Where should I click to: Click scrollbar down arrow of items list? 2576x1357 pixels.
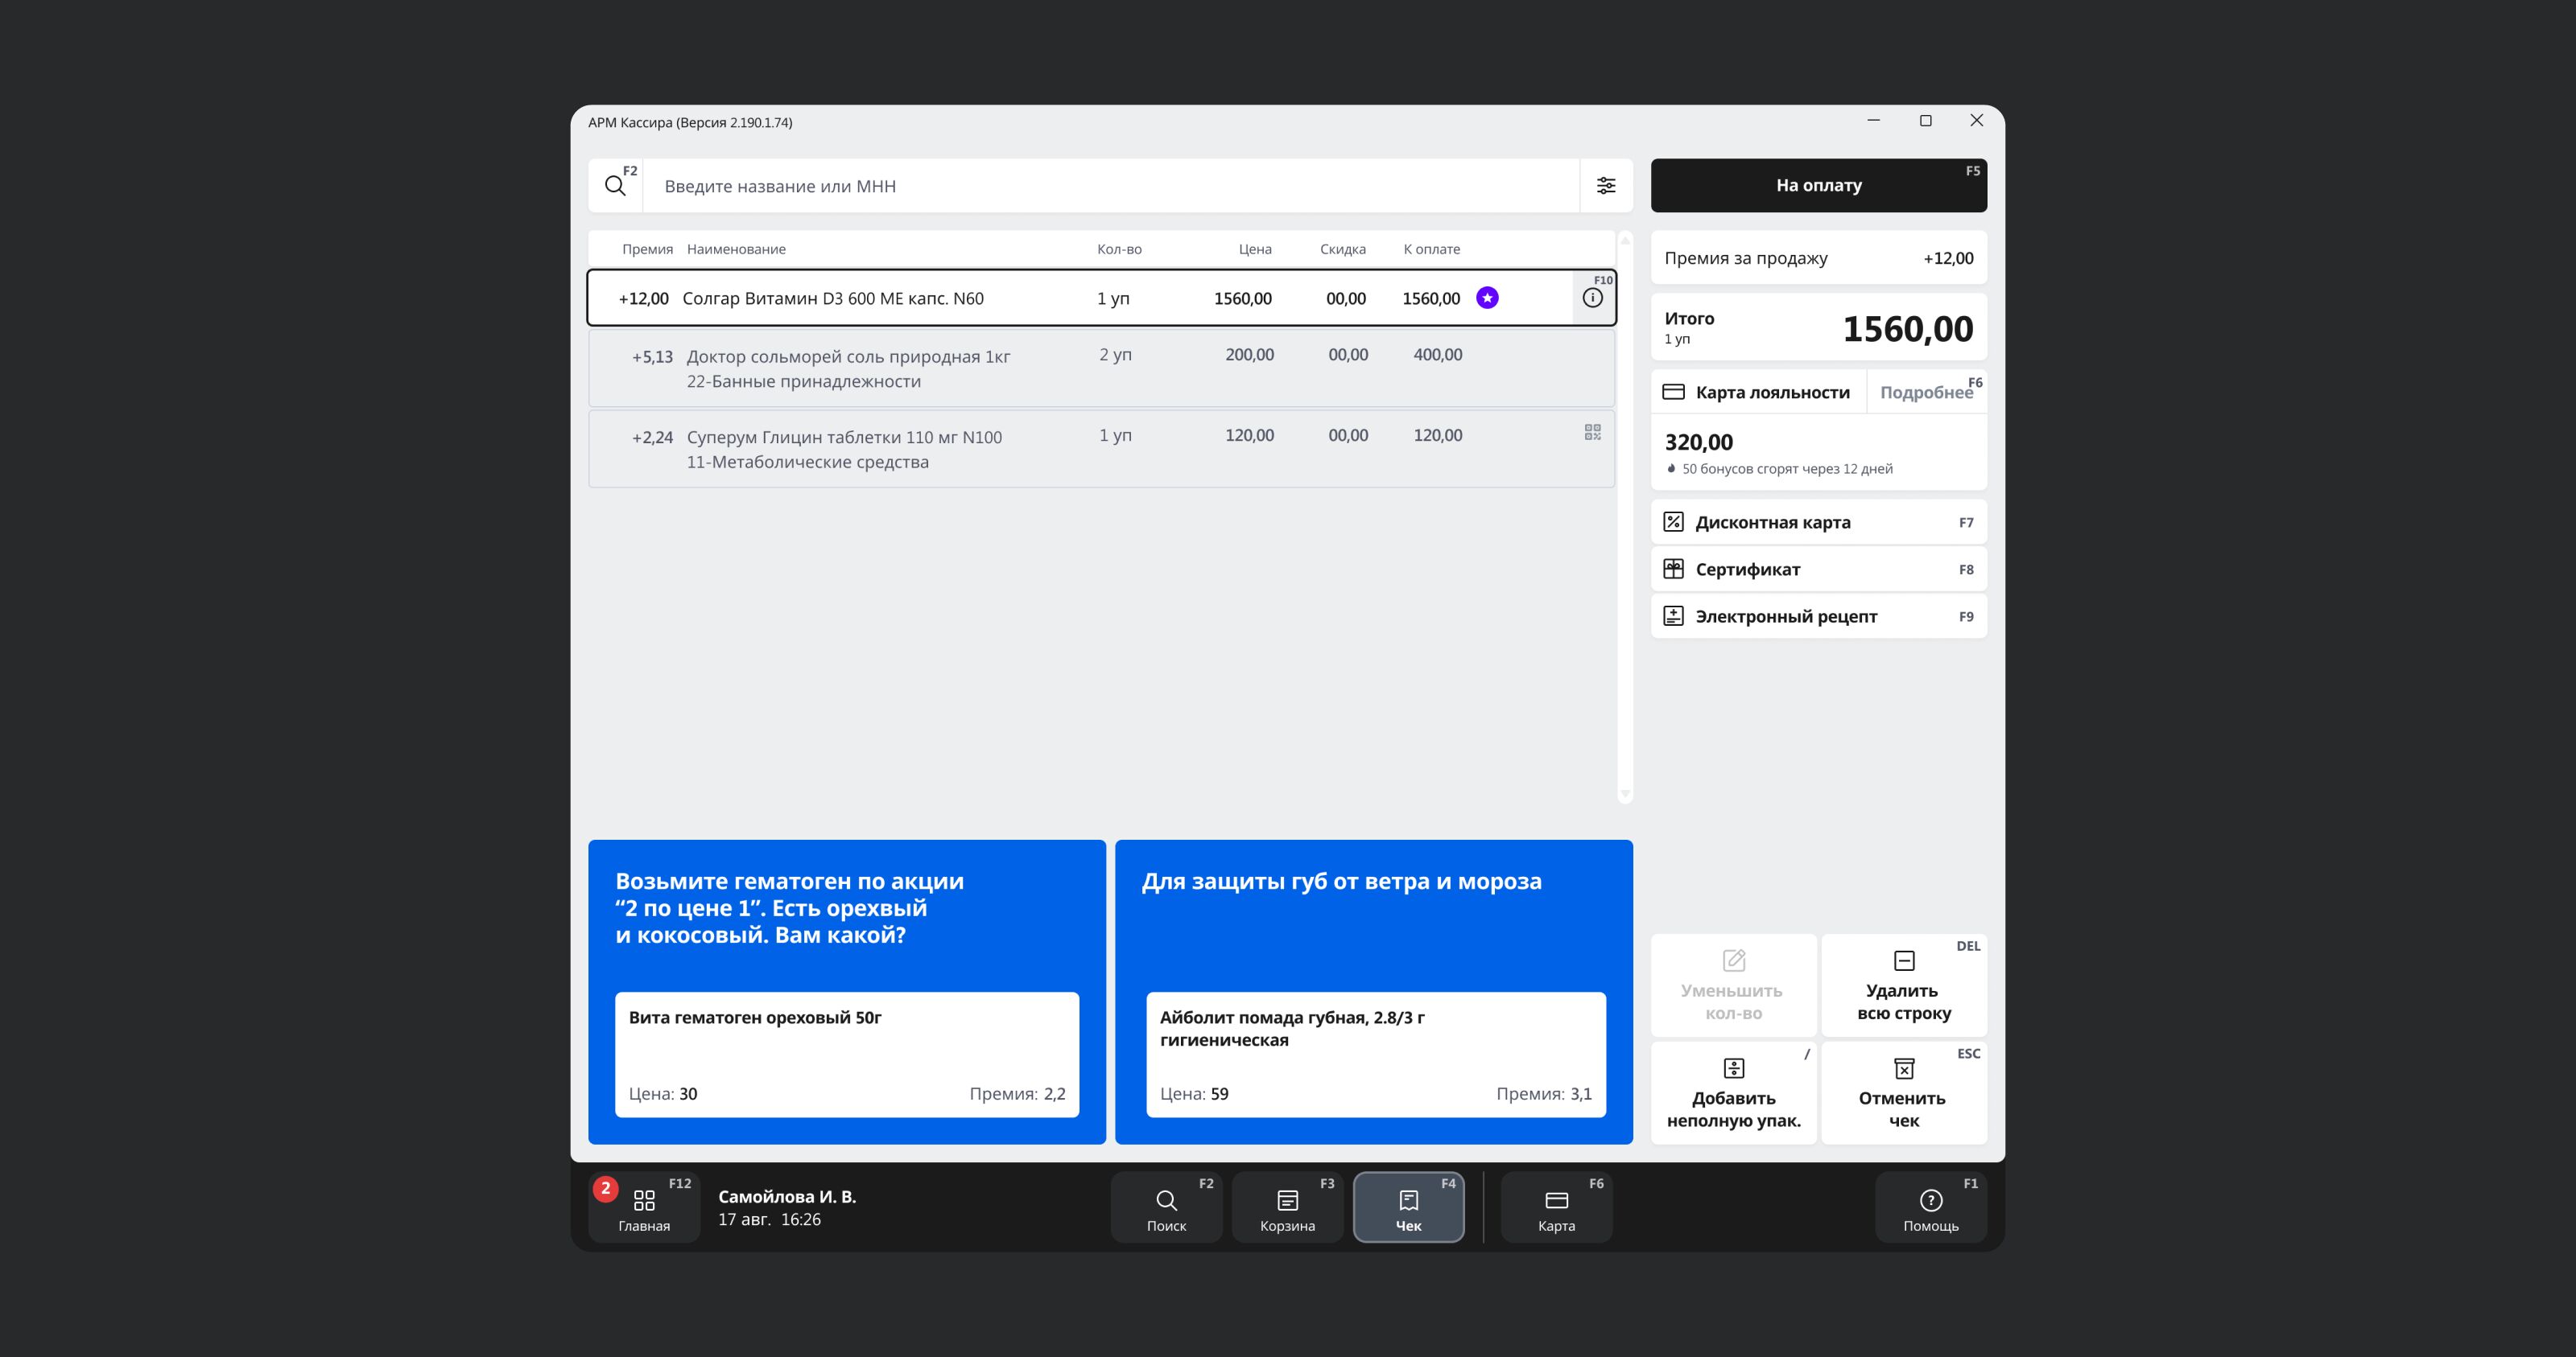(1625, 795)
